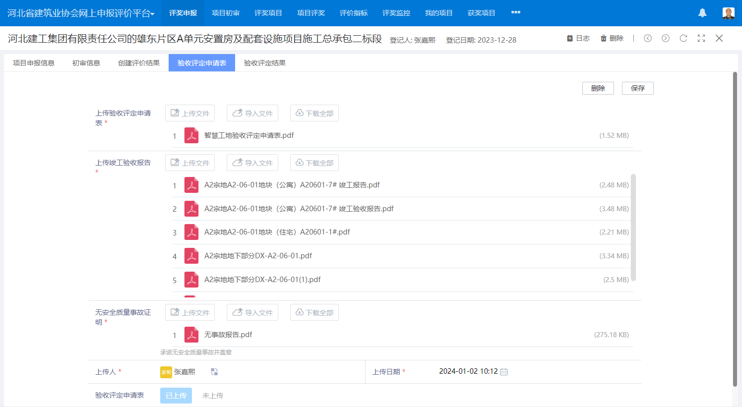Click the refresh icon
742x407 pixels.
(683, 38)
